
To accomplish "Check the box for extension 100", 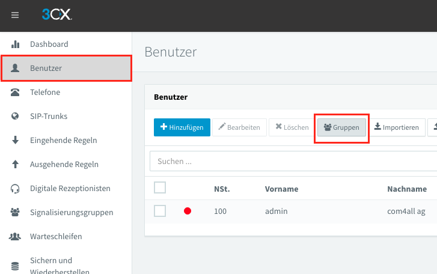I will coord(160,211).
